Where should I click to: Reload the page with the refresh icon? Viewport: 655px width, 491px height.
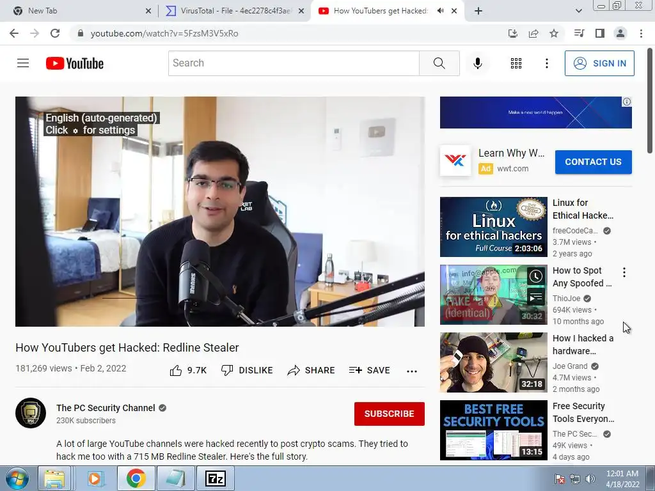55,33
